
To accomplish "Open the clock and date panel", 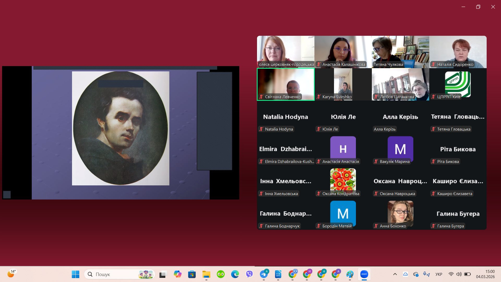I will point(485,274).
